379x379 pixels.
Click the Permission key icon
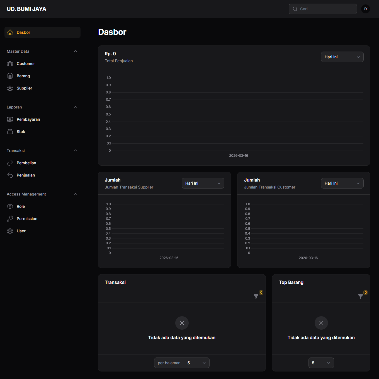point(10,219)
